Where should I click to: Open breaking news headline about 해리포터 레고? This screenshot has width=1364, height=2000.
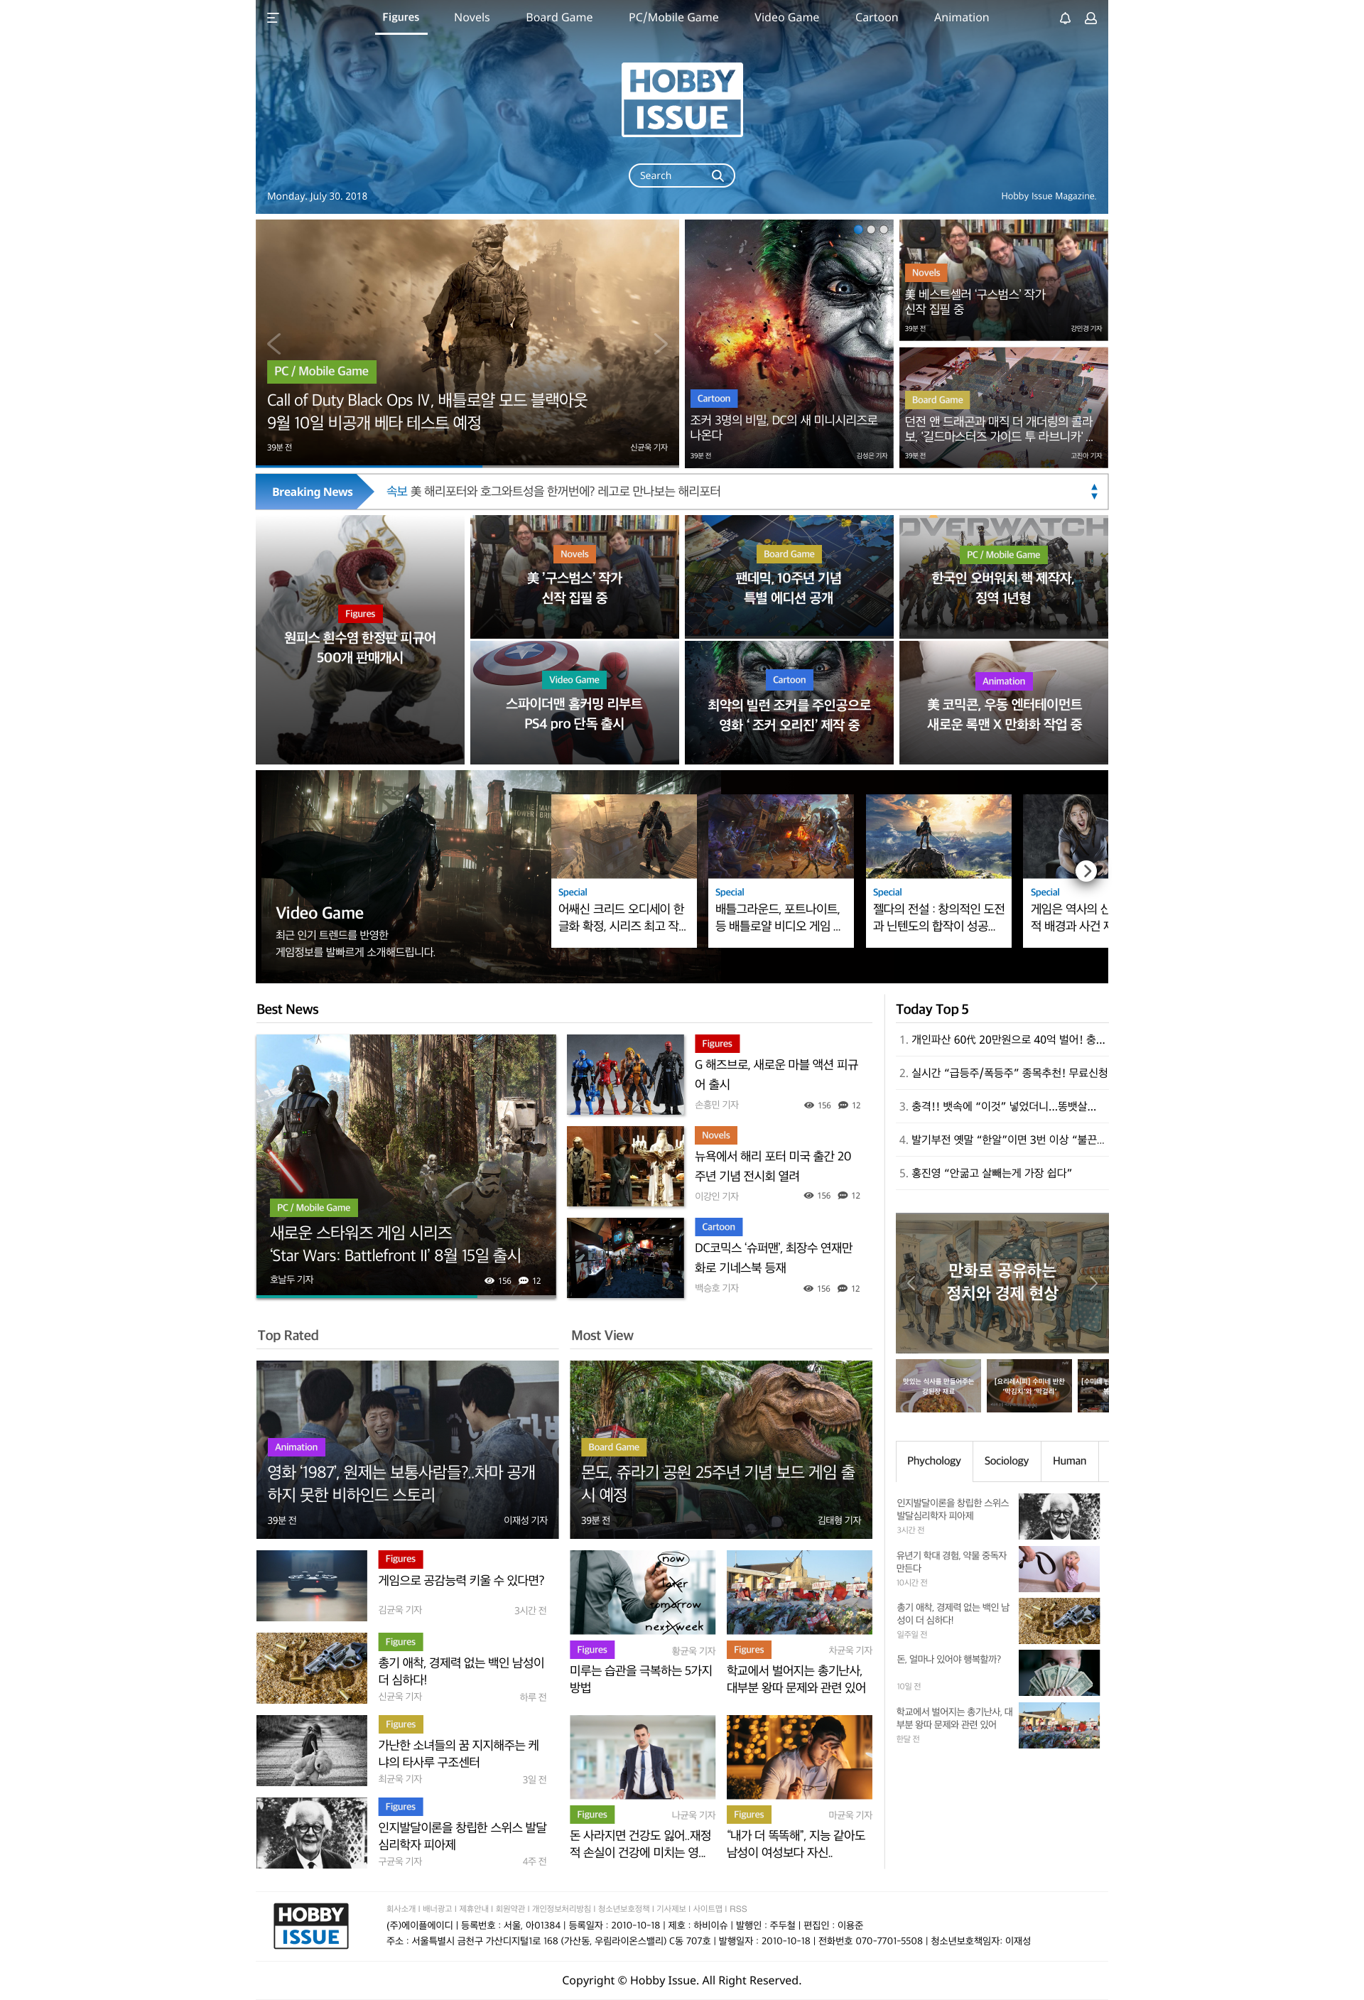[553, 492]
